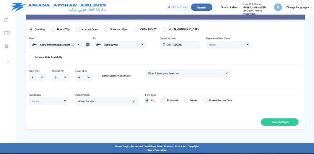Open the Terms and Conditions Info link
The image size is (314, 154).
pos(146,146)
